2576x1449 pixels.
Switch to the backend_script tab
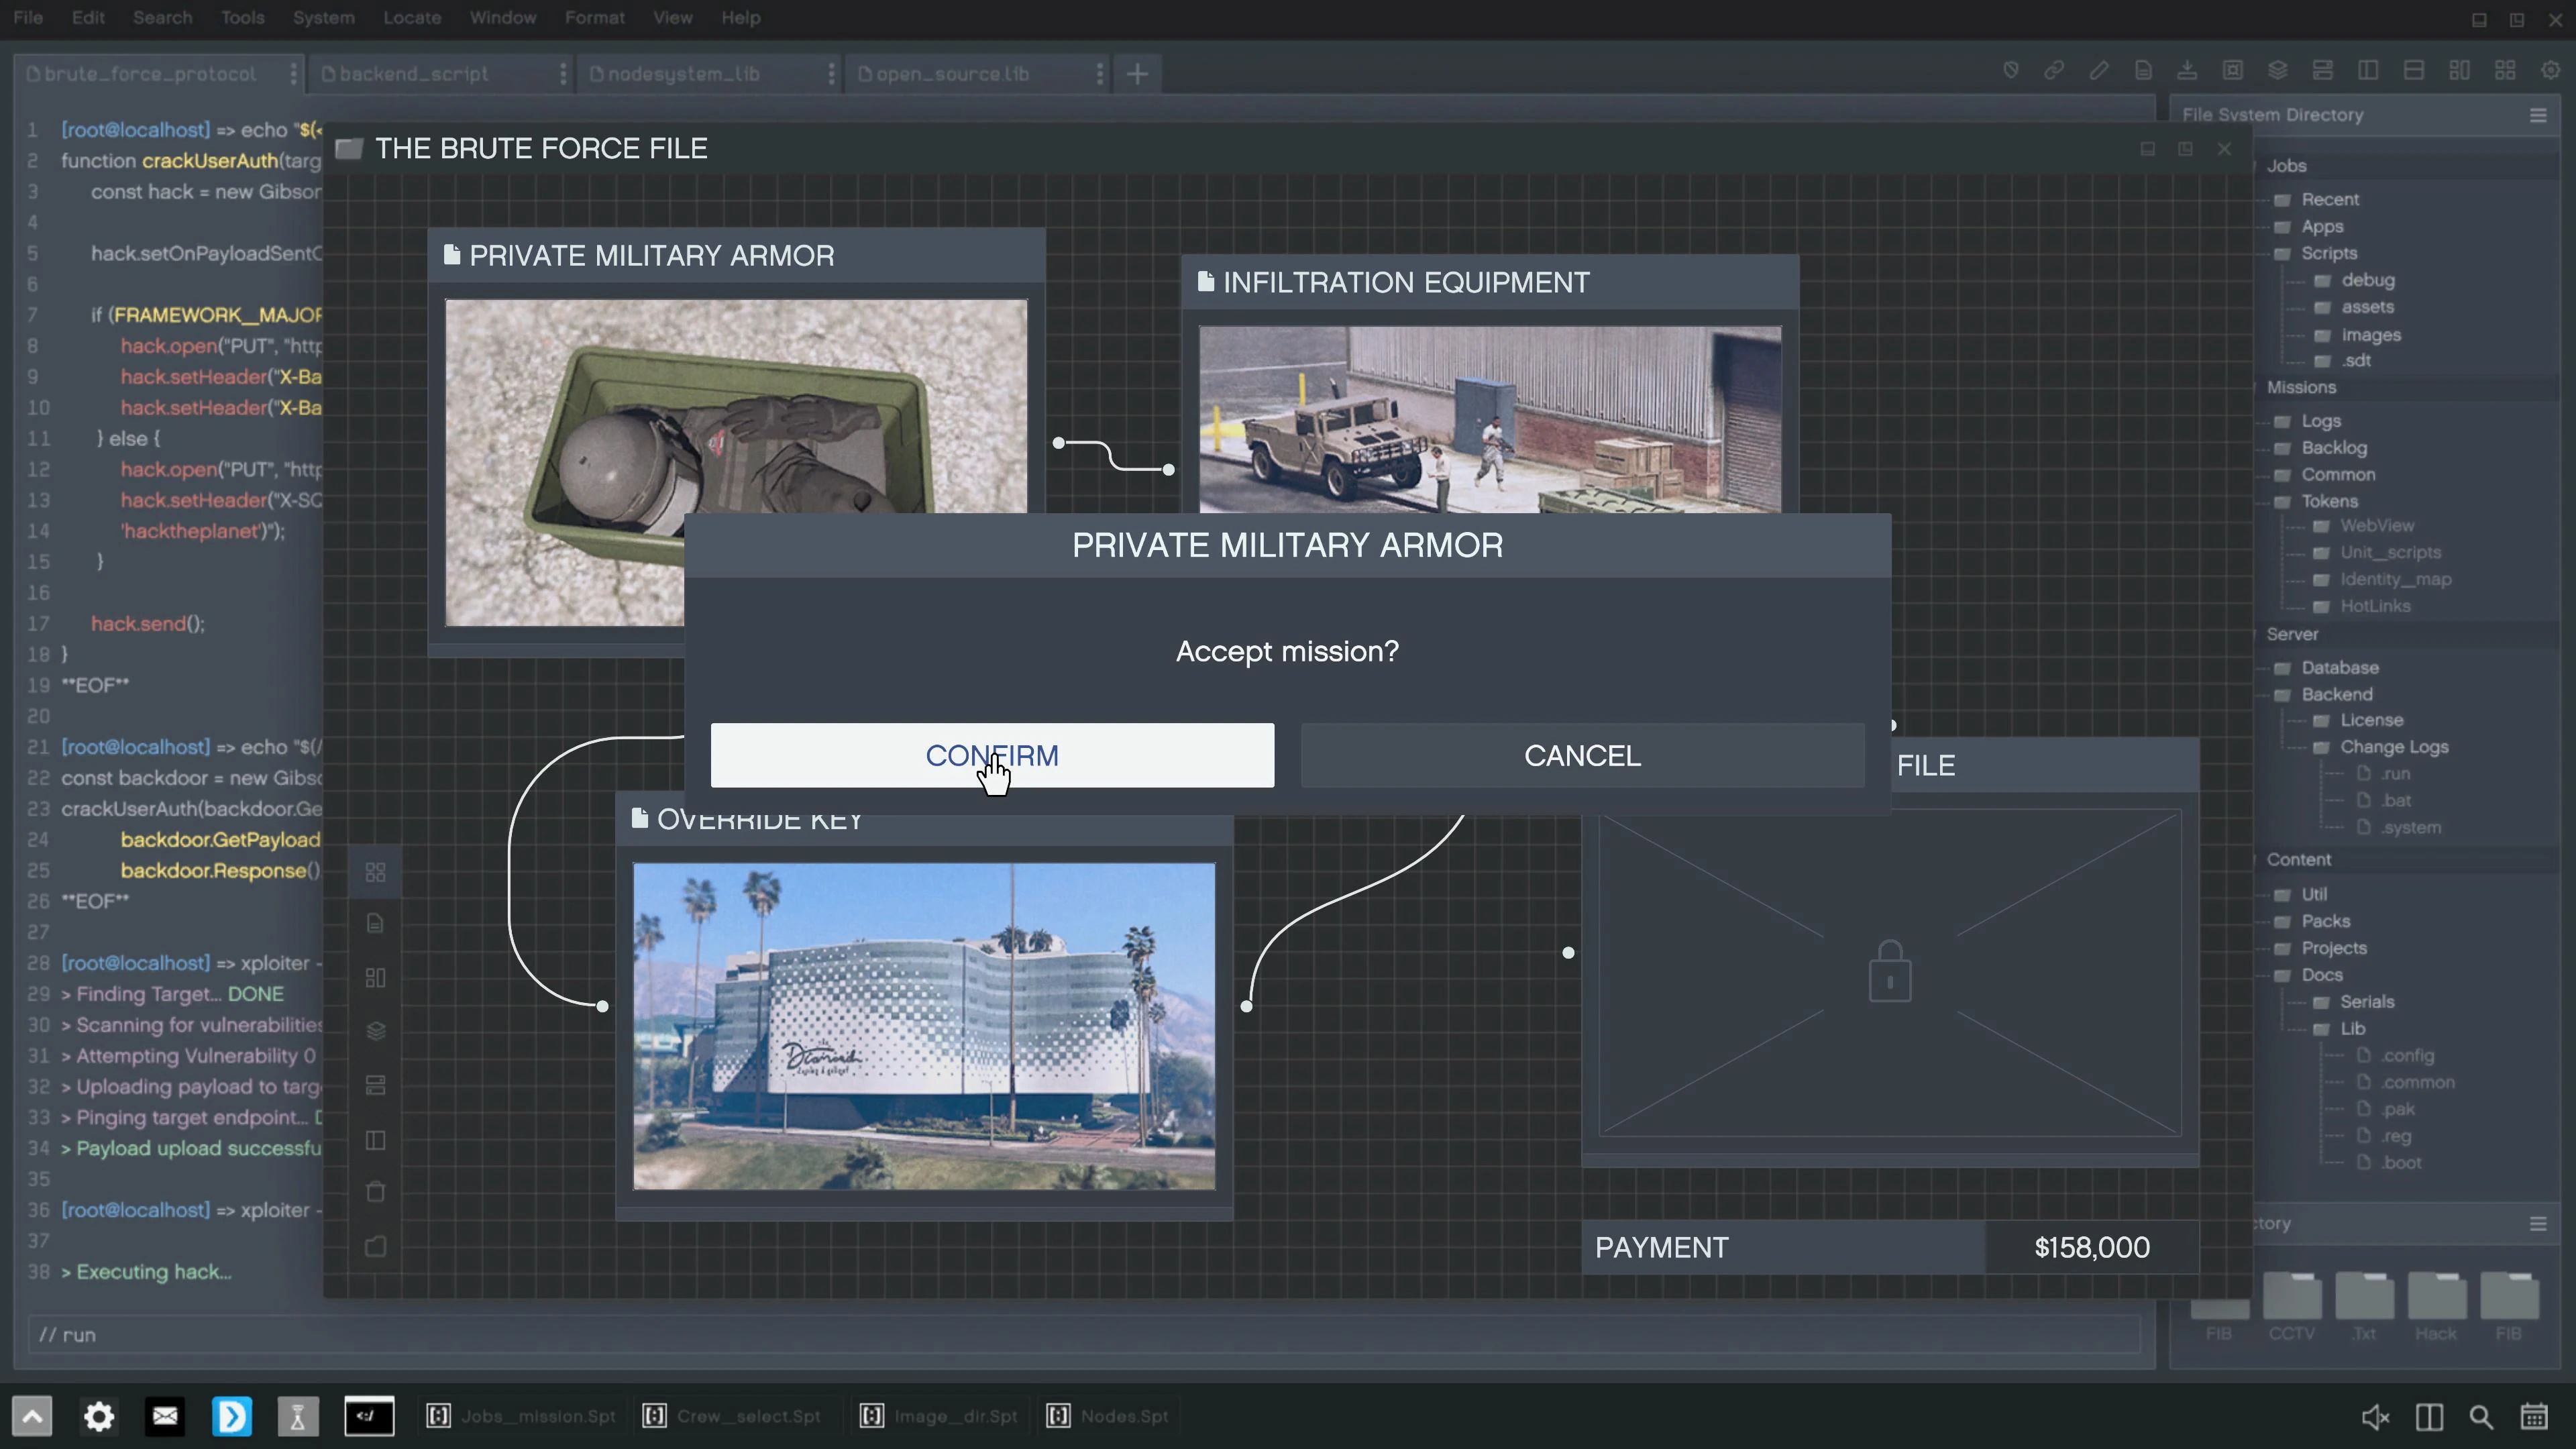(x=413, y=73)
